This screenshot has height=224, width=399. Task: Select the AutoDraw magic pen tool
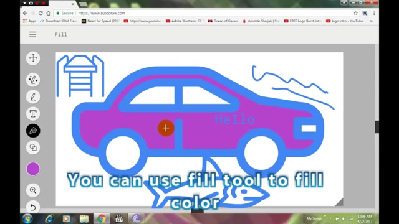[x=33, y=80]
